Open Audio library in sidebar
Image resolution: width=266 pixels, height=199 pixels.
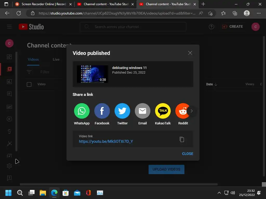tap(9, 156)
